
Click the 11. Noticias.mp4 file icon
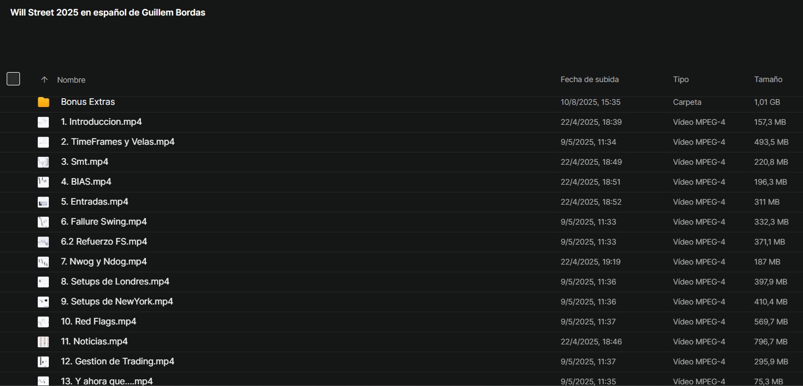click(43, 342)
